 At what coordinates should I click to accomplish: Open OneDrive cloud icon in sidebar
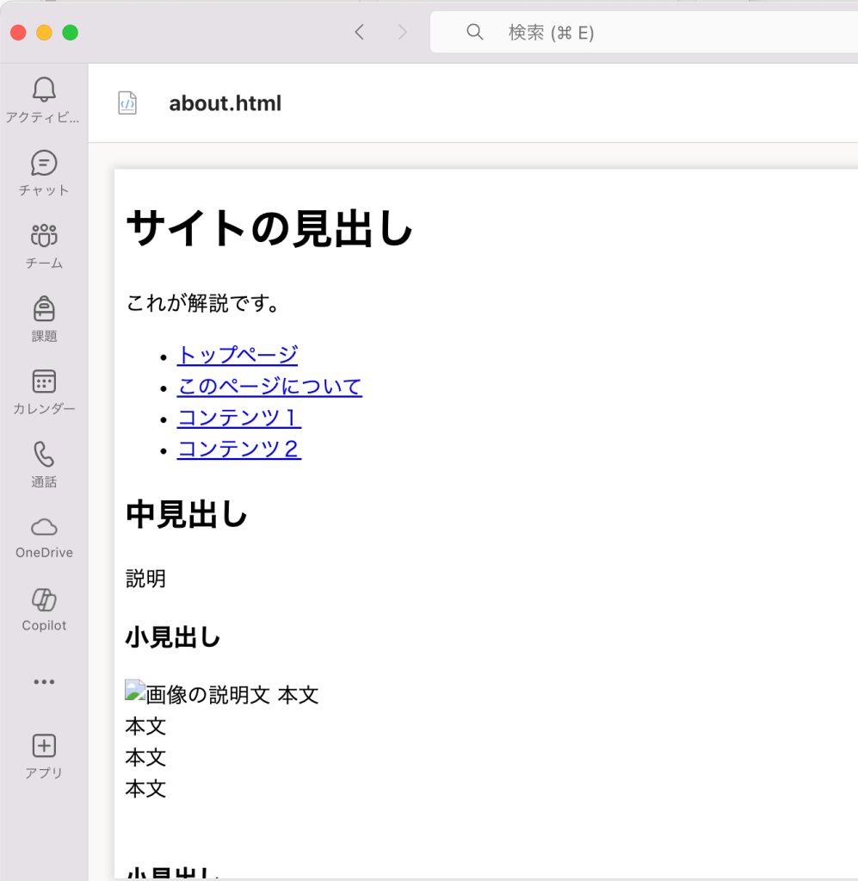(44, 527)
